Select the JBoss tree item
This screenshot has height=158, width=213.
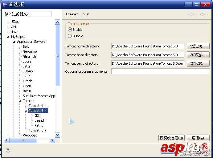coord(27,61)
